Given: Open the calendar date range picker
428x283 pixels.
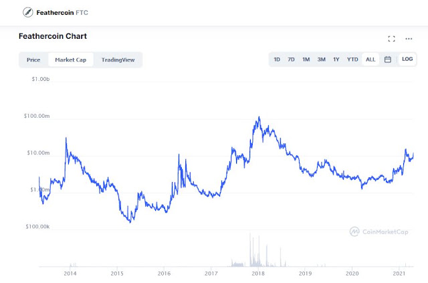Looking at the screenshot, I should (x=388, y=60).
